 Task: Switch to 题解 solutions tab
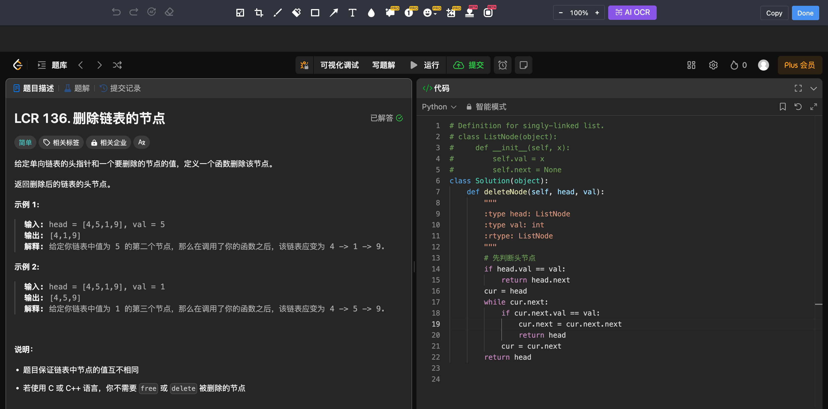click(x=77, y=88)
